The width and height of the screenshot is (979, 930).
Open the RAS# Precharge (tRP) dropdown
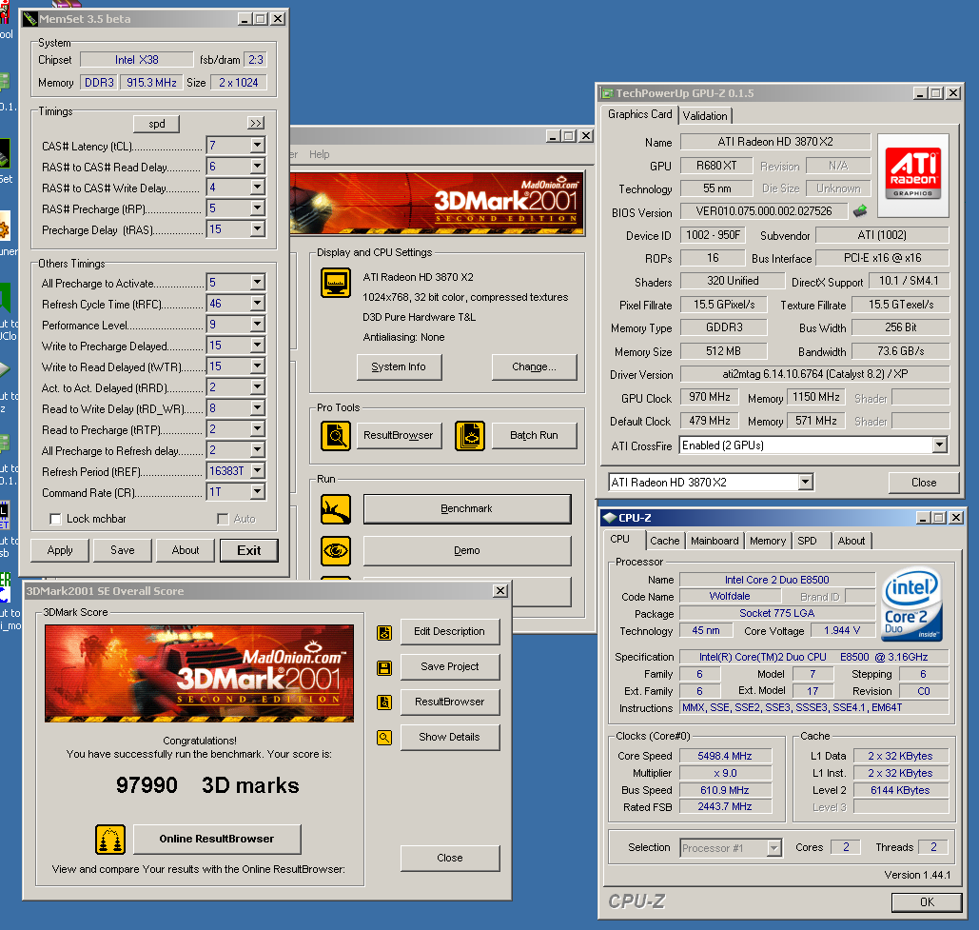tap(257, 208)
